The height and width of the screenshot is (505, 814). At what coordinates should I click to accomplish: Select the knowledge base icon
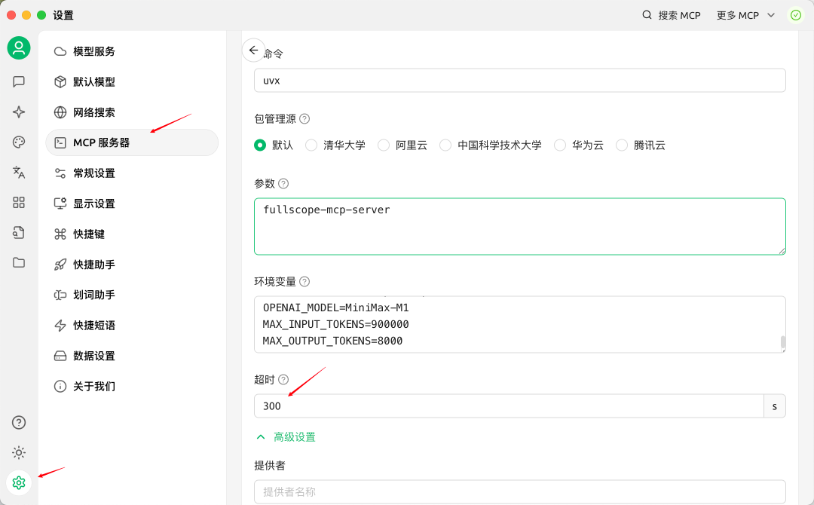pyautogui.click(x=19, y=232)
